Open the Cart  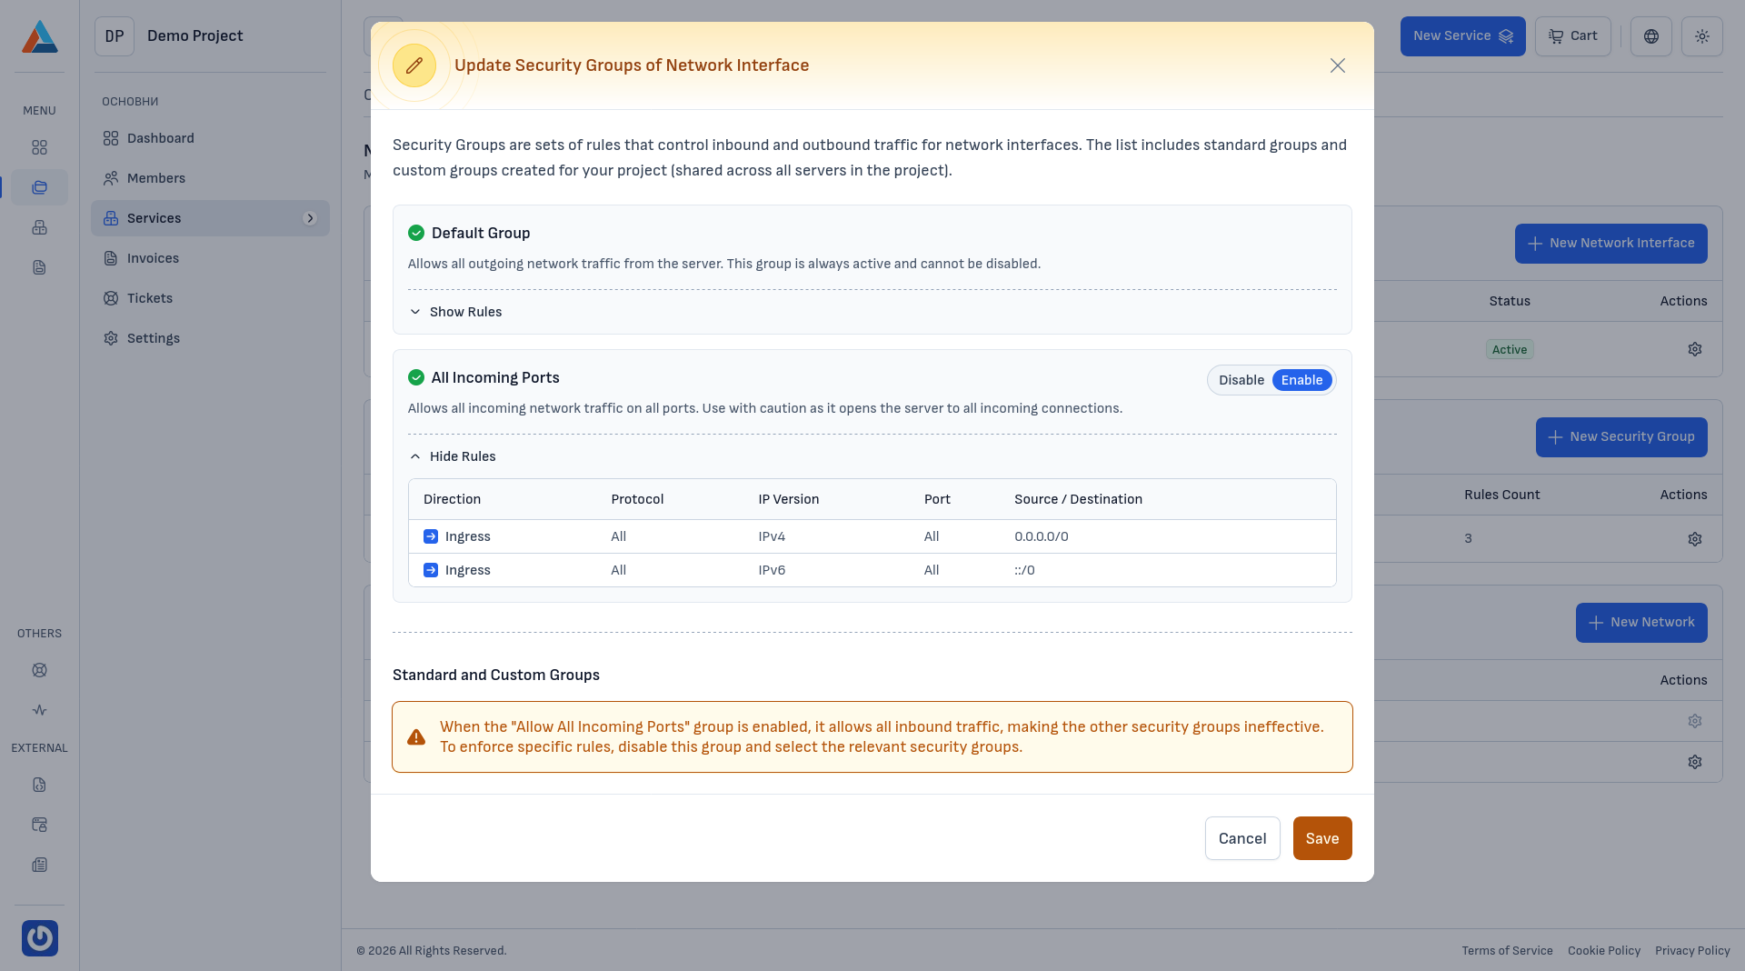[x=1572, y=36]
